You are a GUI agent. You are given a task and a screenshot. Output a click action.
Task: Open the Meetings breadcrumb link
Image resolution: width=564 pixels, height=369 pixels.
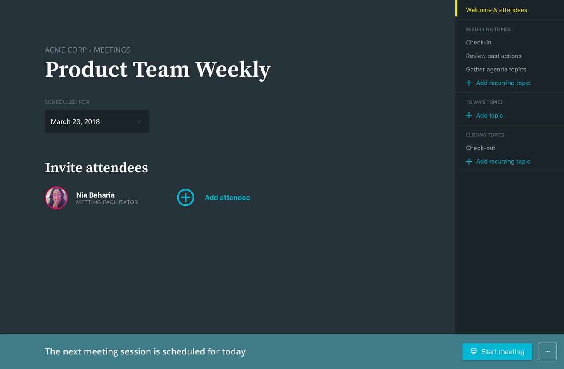[112, 50]
